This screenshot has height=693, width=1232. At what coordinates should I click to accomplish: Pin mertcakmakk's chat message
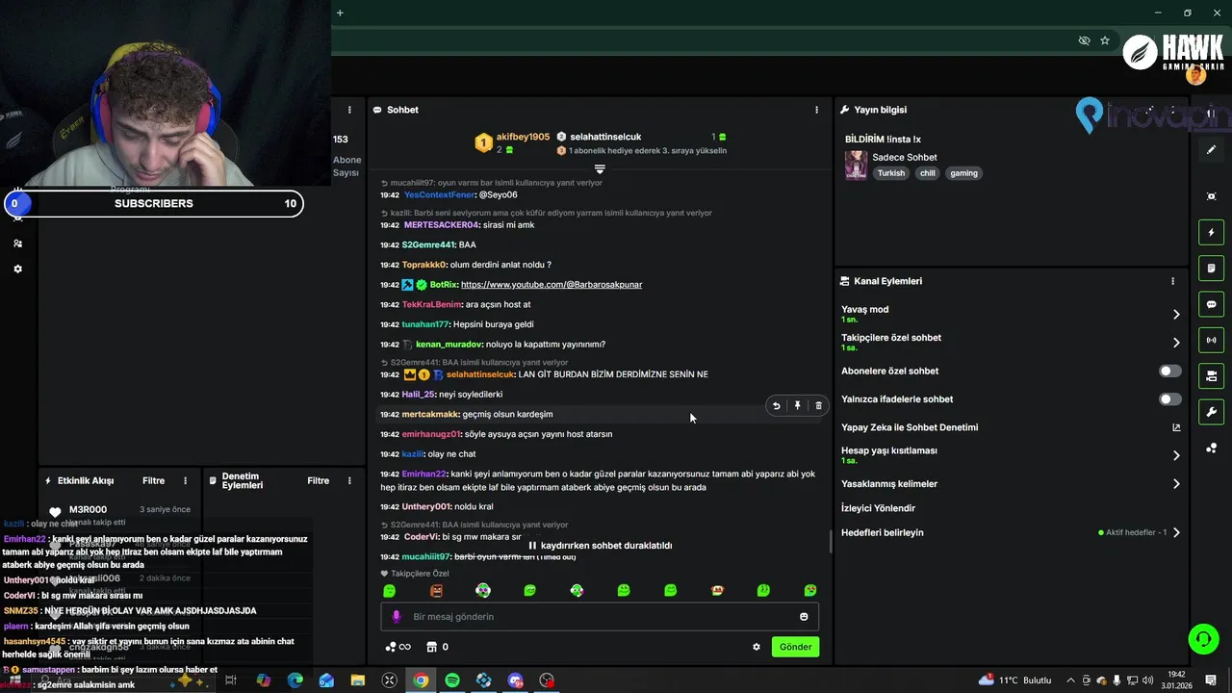(x=797, y=406)
